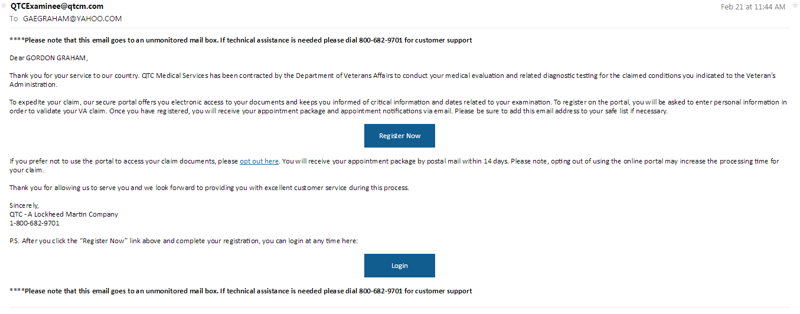The height and width of the screenshot is (314, 800).
Task: Star this email from QTCExaminee
Action: pos(795,6)
